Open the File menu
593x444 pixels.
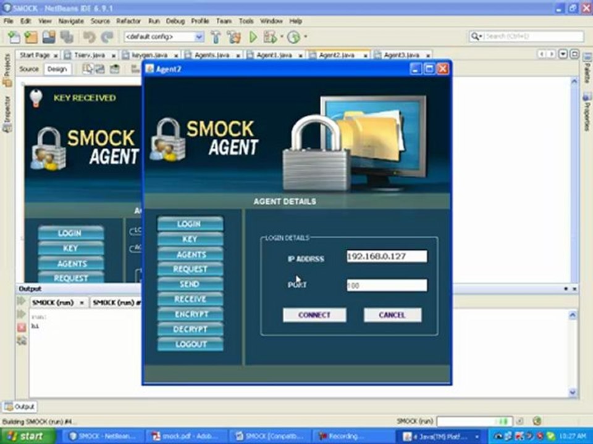point(8,21)
